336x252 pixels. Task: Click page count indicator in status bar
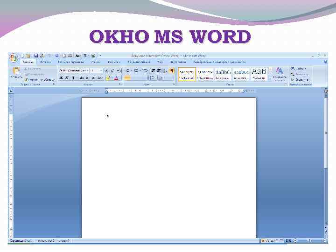click(x=21, y=241)
